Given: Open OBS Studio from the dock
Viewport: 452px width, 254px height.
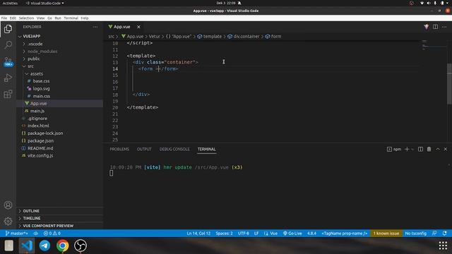Looking at the screenshot, I should pyautogui.click(x=81, y=246).
